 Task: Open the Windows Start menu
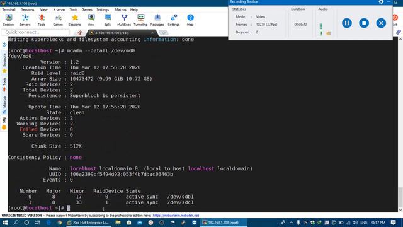[5, 223]
